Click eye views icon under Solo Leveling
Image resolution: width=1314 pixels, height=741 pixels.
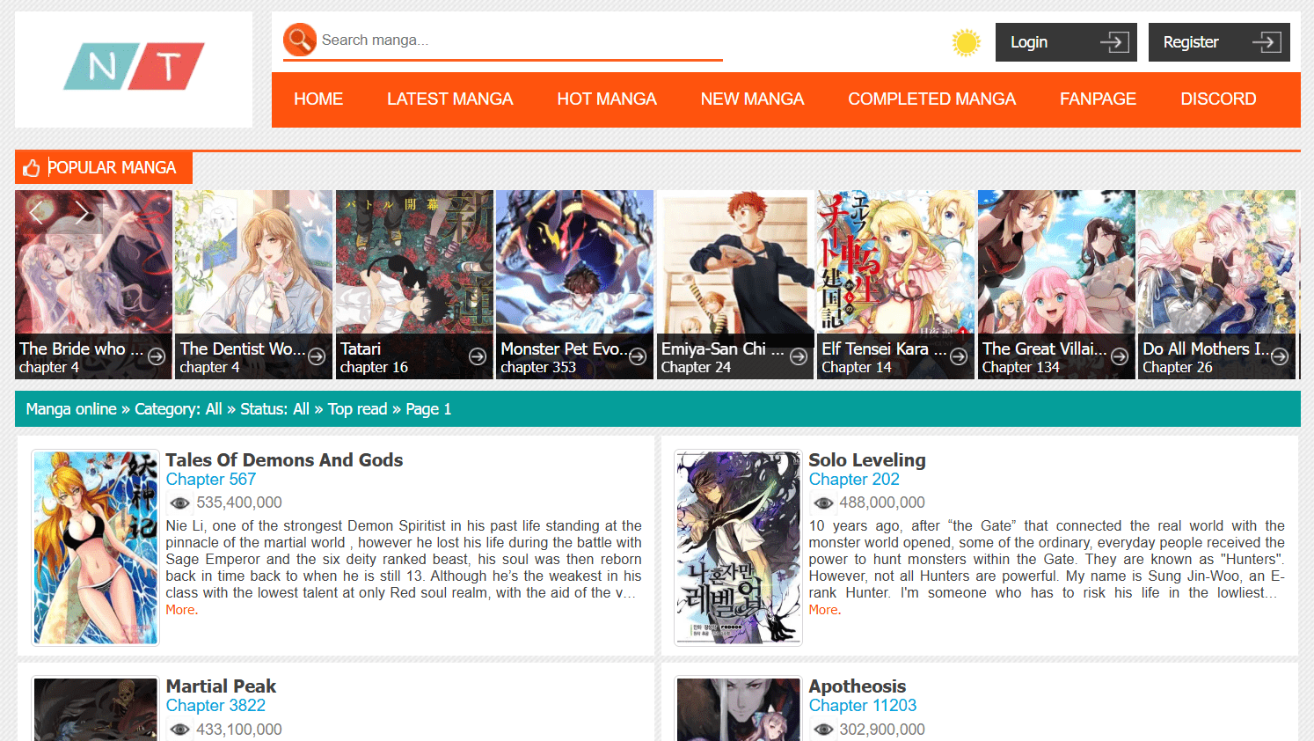[x=823, y=503]
